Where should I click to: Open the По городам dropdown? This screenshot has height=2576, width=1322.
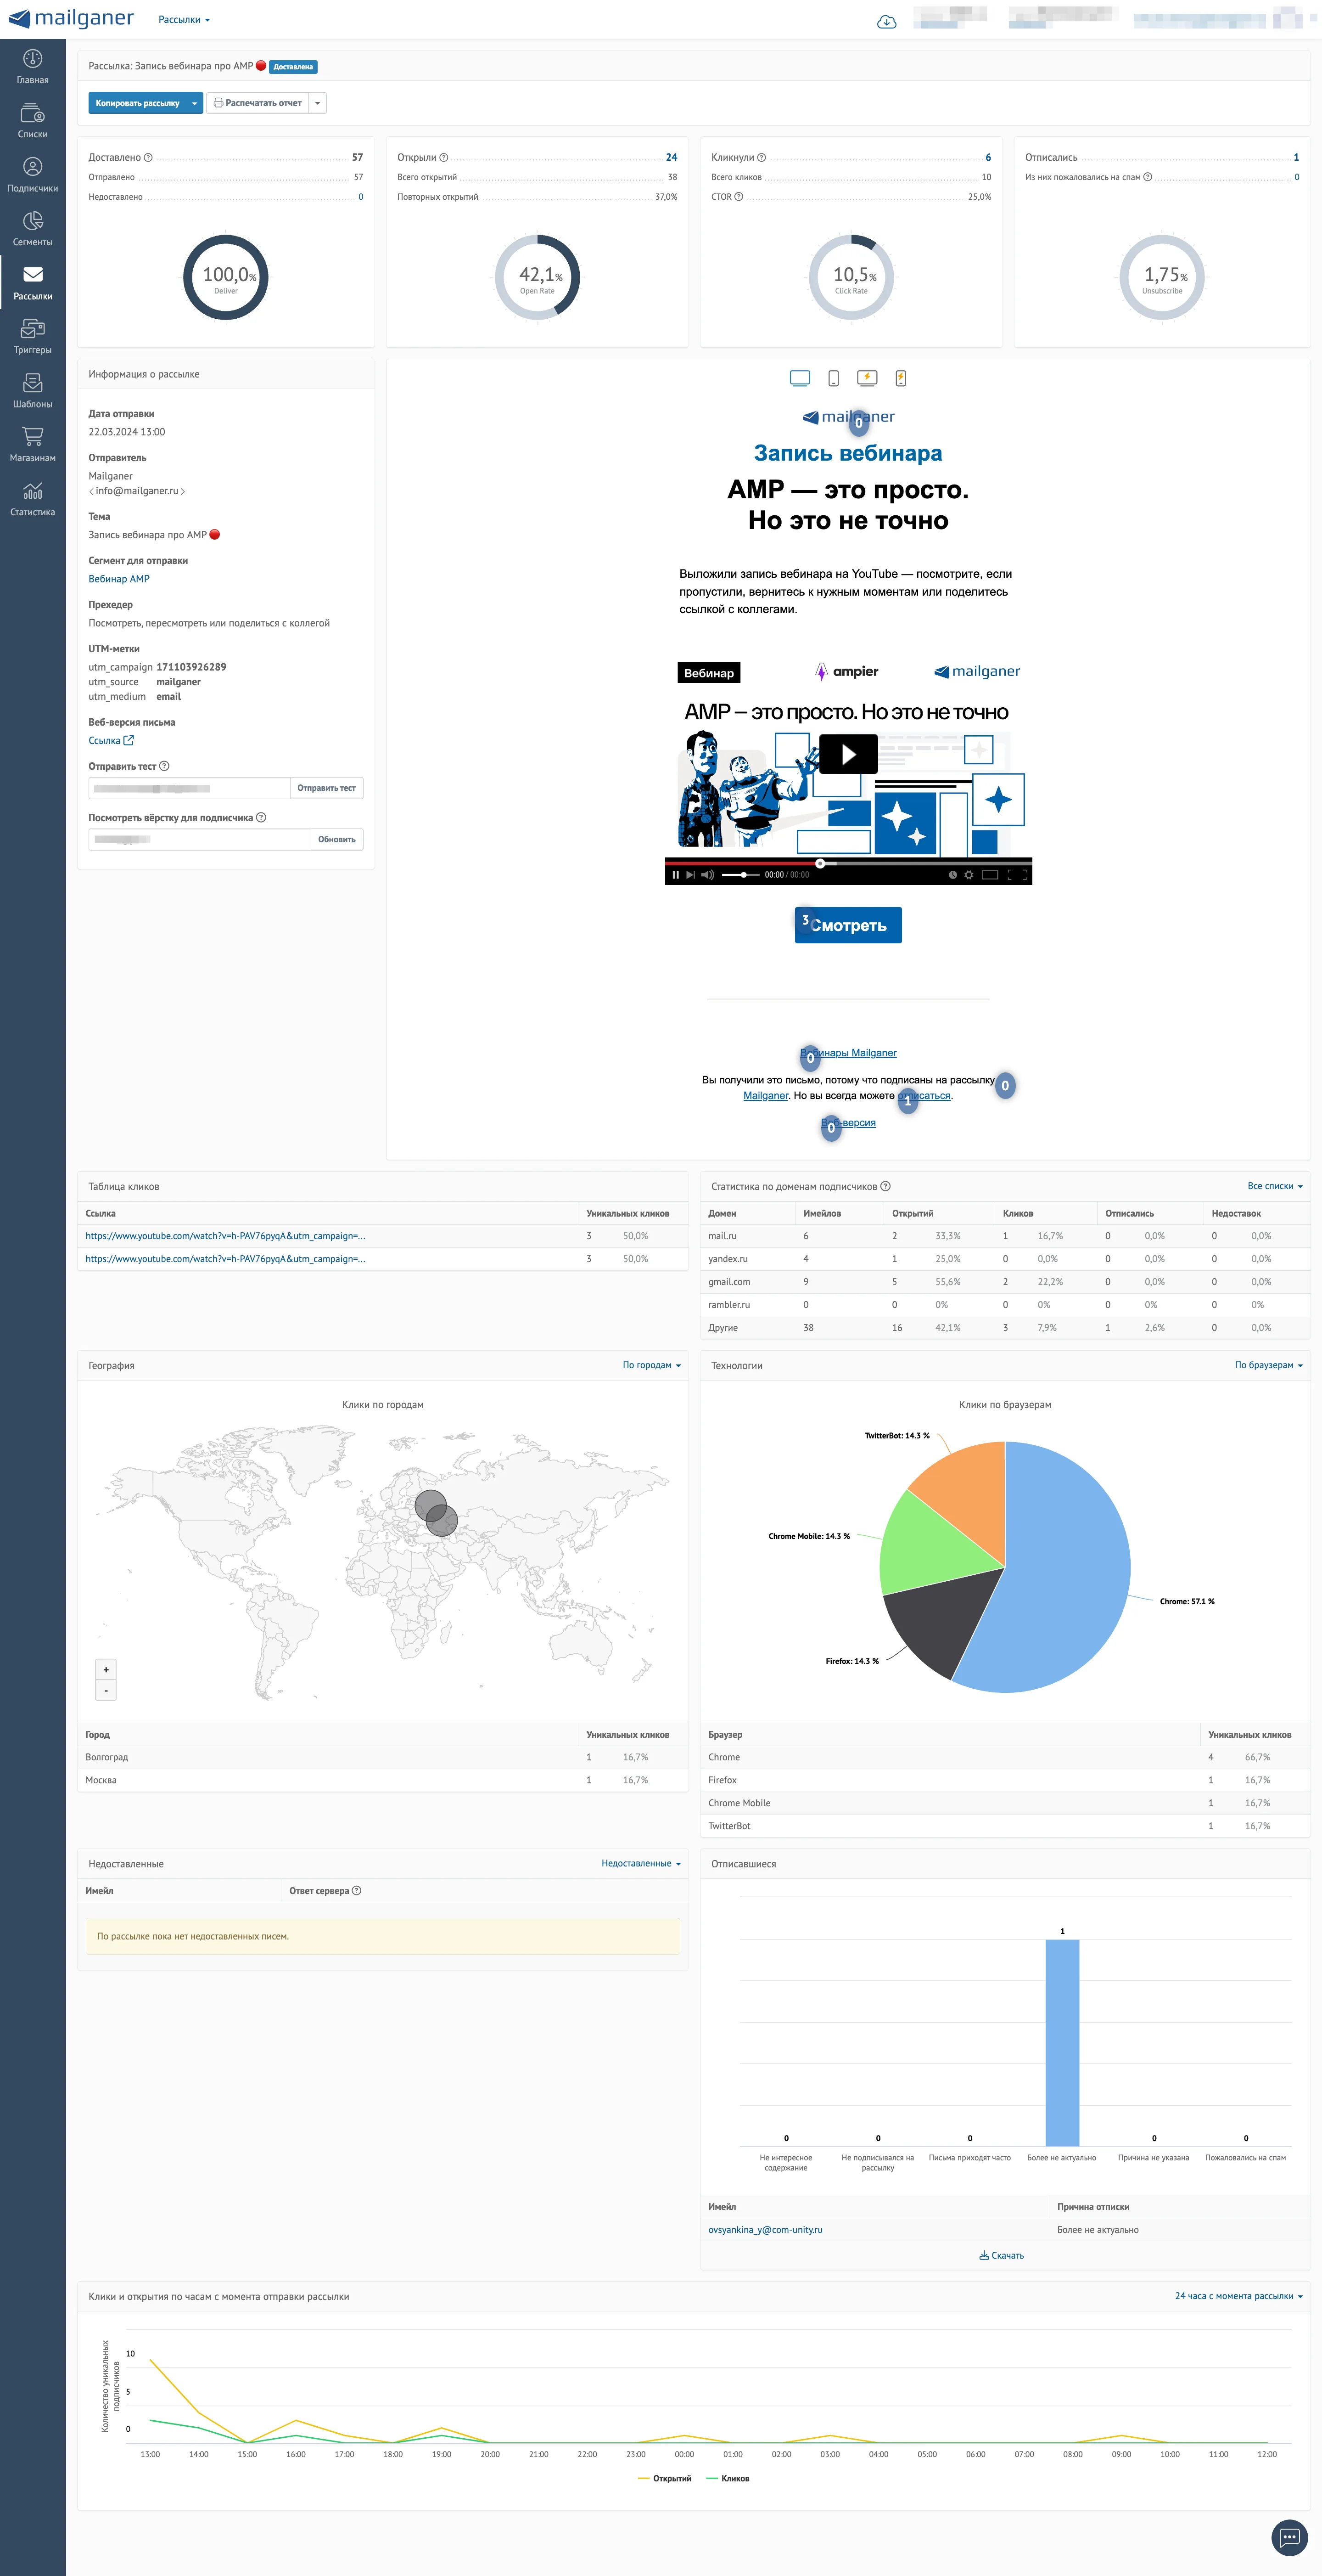(651, 1365)
